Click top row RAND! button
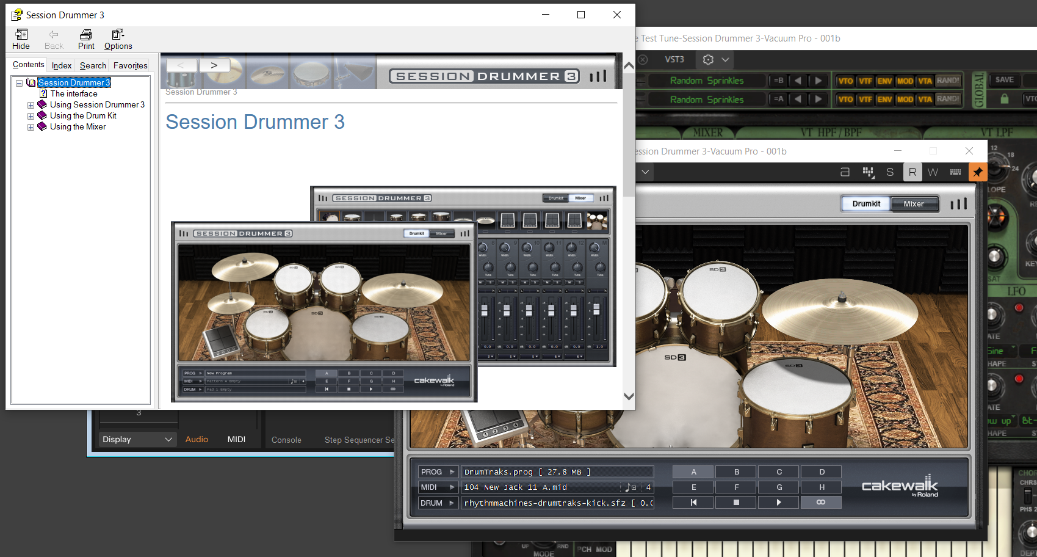This screenshot has height=557, width=1037. (948, 81)
